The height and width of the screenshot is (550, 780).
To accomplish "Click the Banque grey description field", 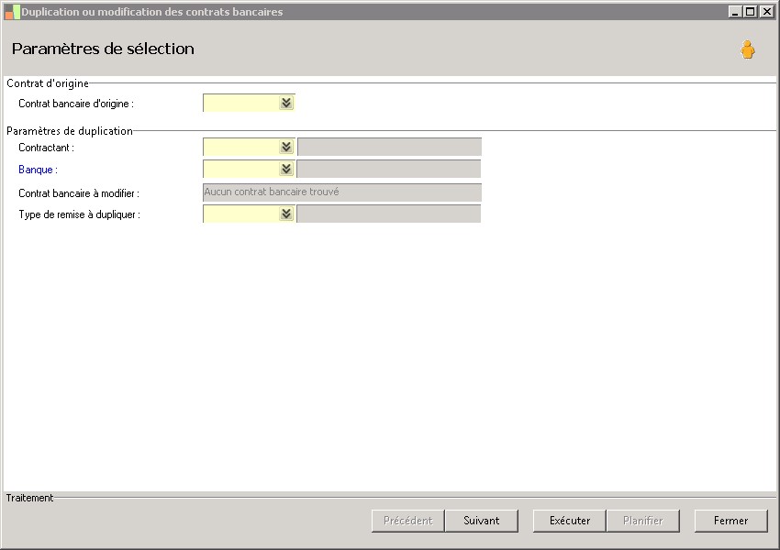I will pos(389,169).
